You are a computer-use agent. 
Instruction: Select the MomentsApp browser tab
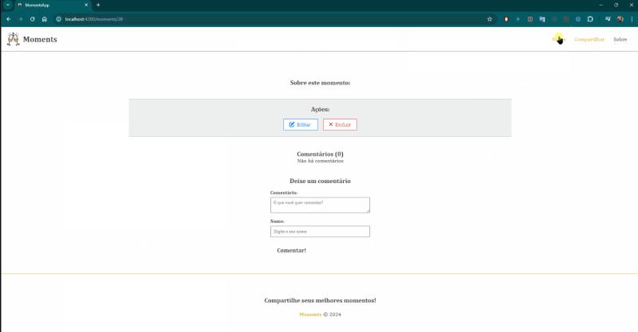point(52,5)
